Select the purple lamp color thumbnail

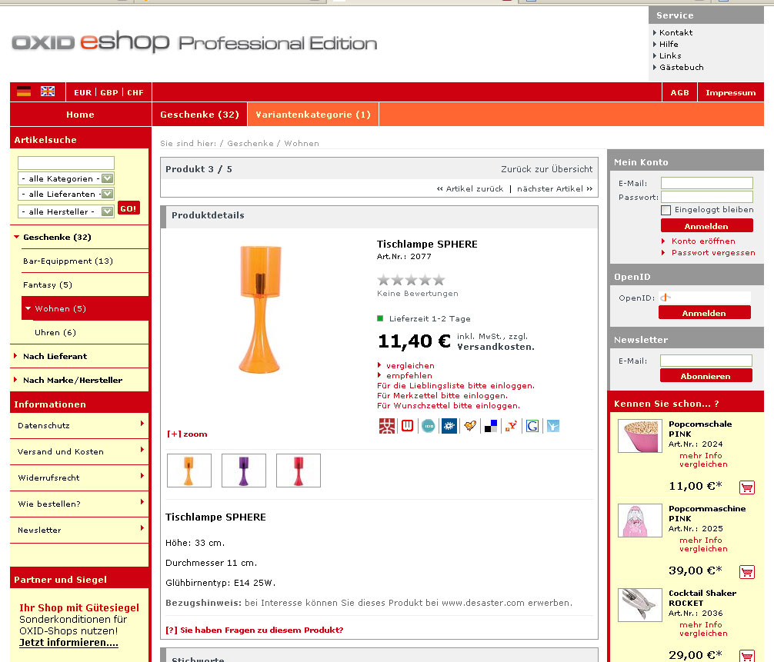point(244,471)
